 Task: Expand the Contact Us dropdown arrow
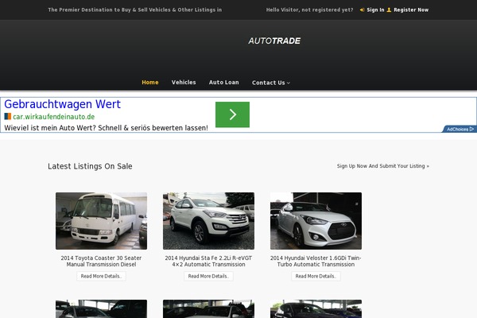click(289, 83)
